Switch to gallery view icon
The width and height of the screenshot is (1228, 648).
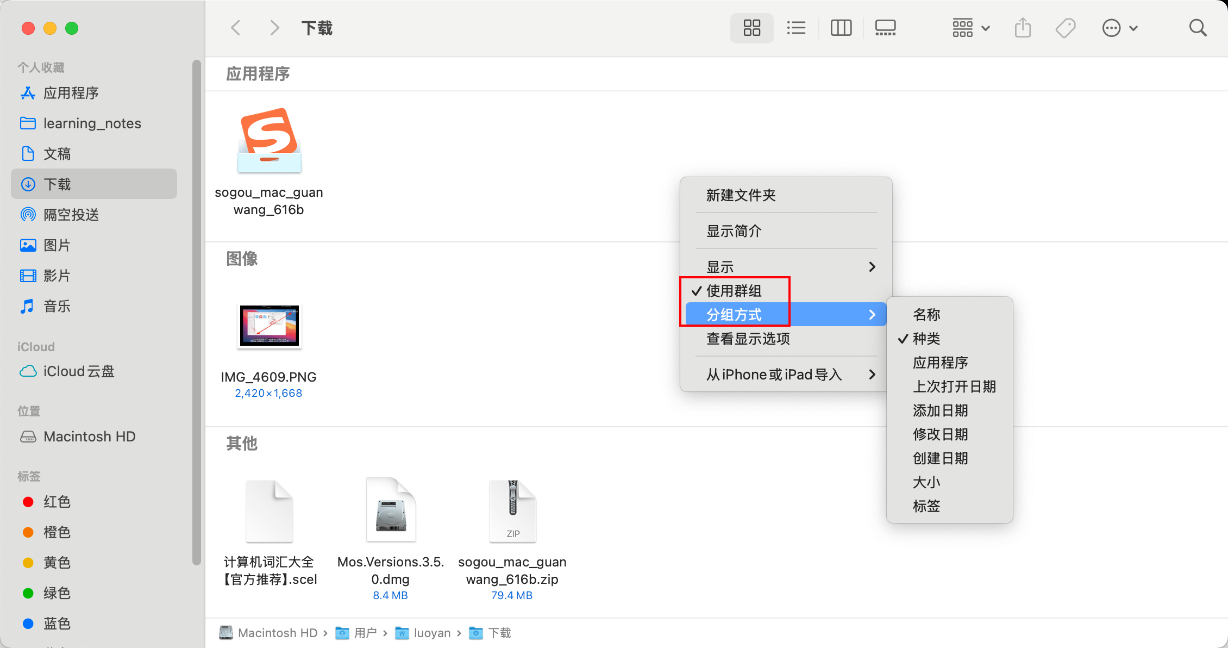click(885, 28)
